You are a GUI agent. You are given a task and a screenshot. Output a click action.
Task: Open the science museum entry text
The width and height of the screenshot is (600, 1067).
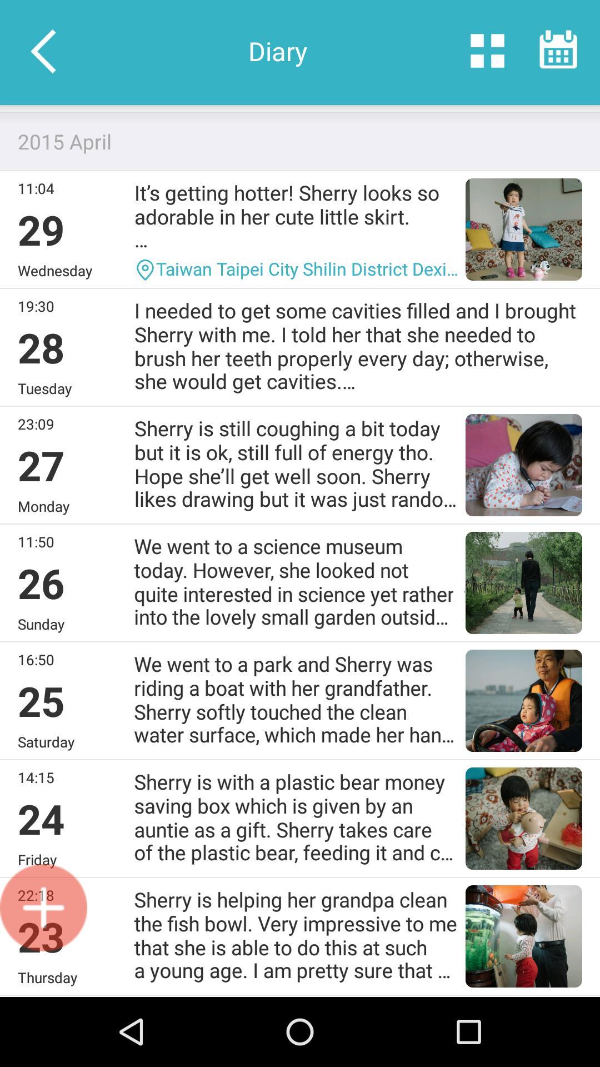(x=294, y=582)
